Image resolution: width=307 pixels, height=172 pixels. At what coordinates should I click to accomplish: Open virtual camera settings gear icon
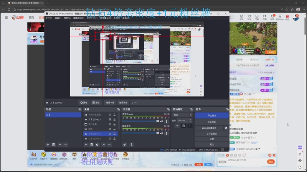226,128
